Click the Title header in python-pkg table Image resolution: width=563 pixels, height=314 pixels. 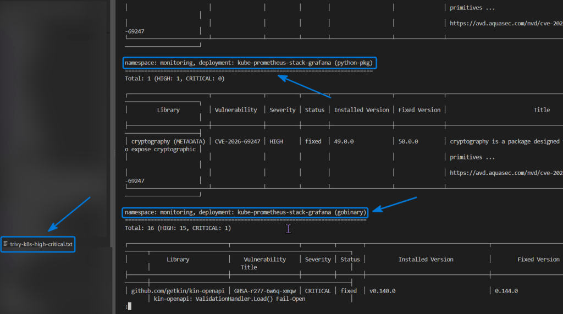542,110
